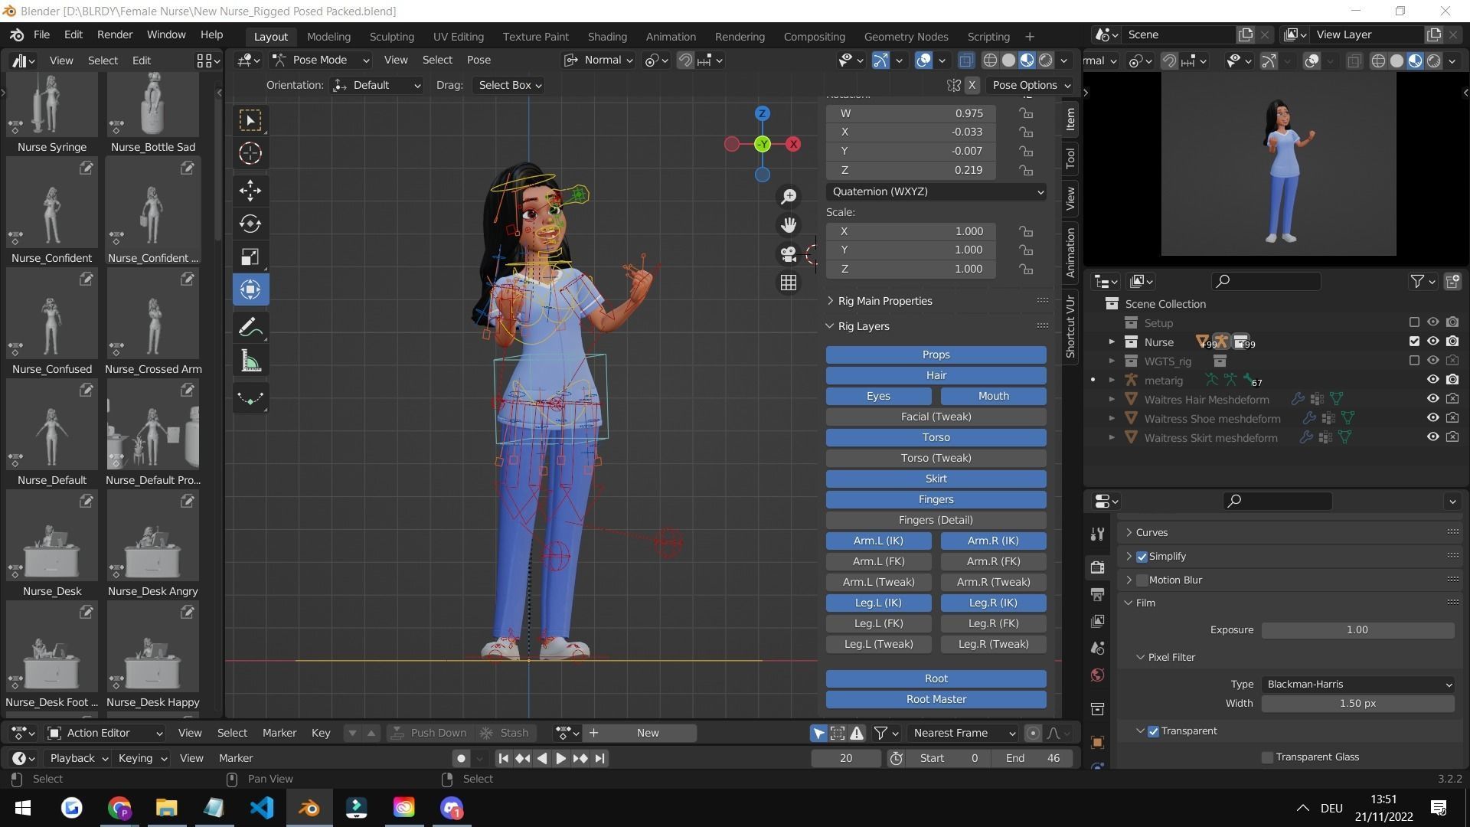Hide Waitress Skirt meshdeform in viewport
Viewport: 1470px width, 827px height.
click(x=1432, y=437)
